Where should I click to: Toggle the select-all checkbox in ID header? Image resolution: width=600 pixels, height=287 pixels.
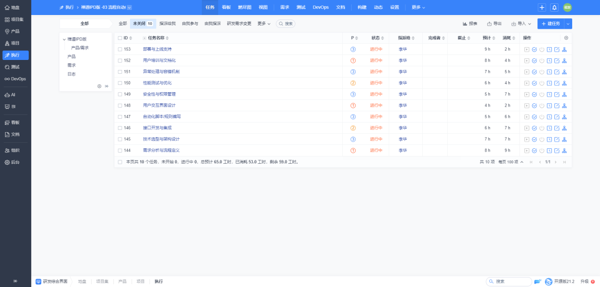point(120,38)
